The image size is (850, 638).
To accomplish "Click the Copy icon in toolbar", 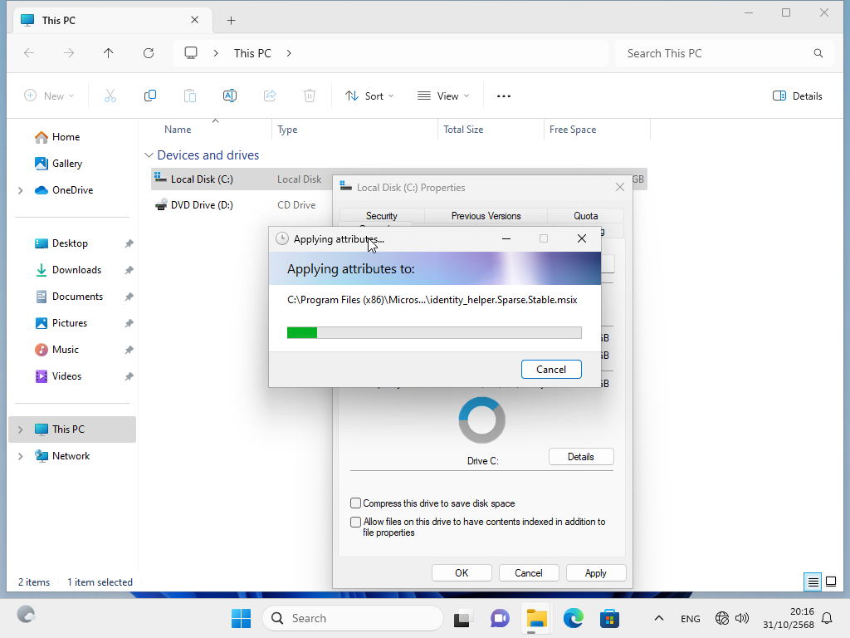I will [x=150, y=96].
